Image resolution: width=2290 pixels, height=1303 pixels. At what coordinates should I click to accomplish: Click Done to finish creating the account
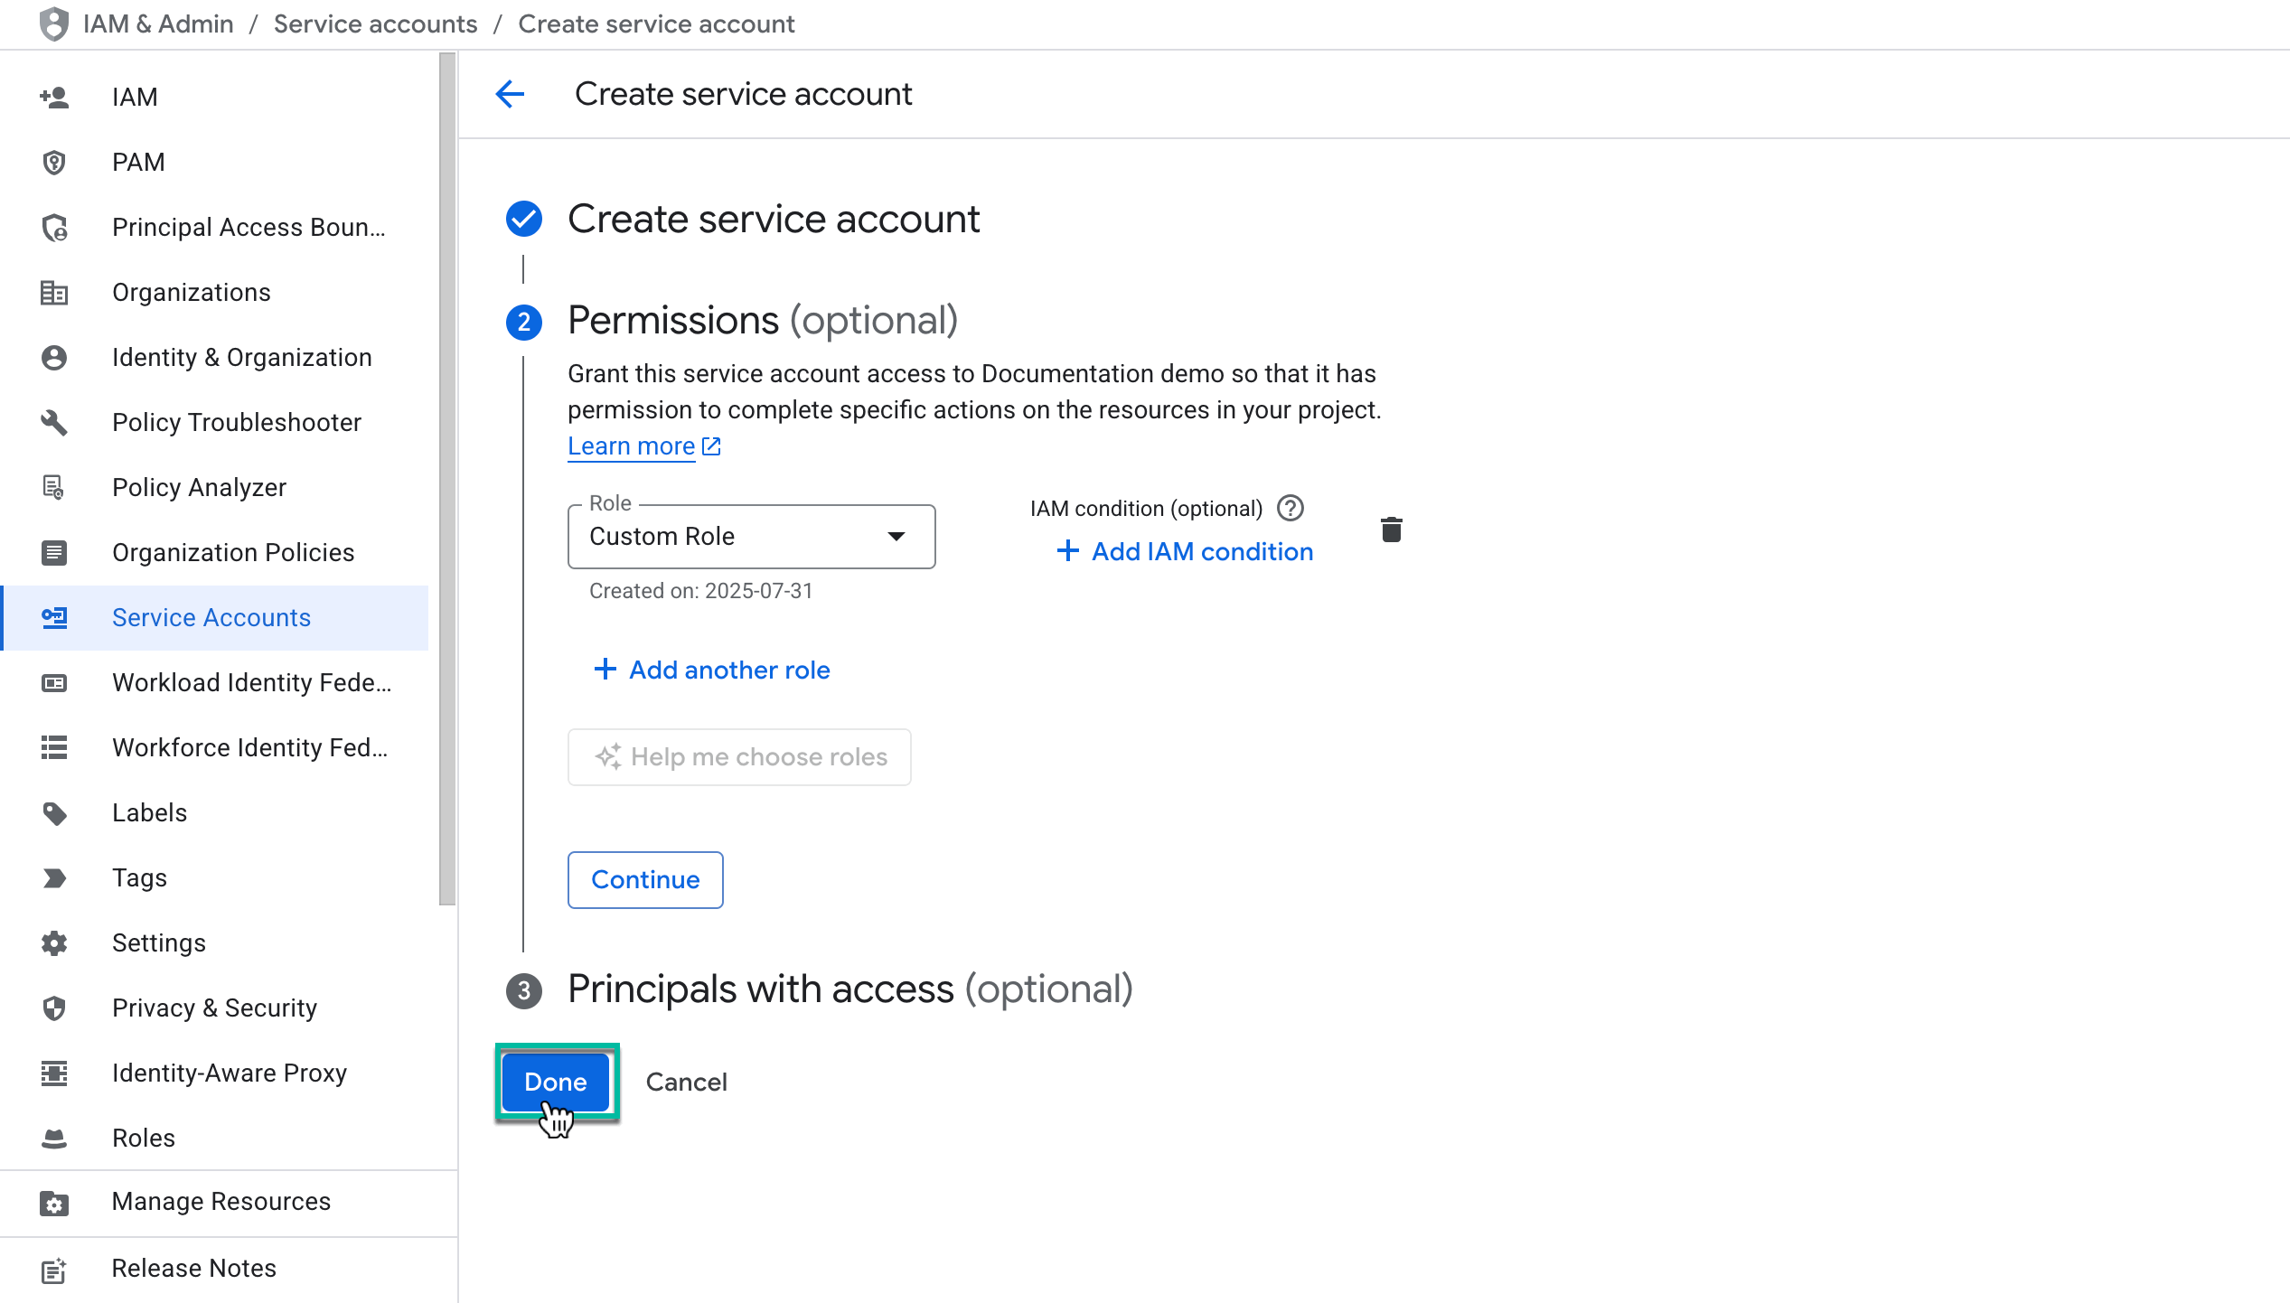pyautogui.click(x=555, y=1082)
